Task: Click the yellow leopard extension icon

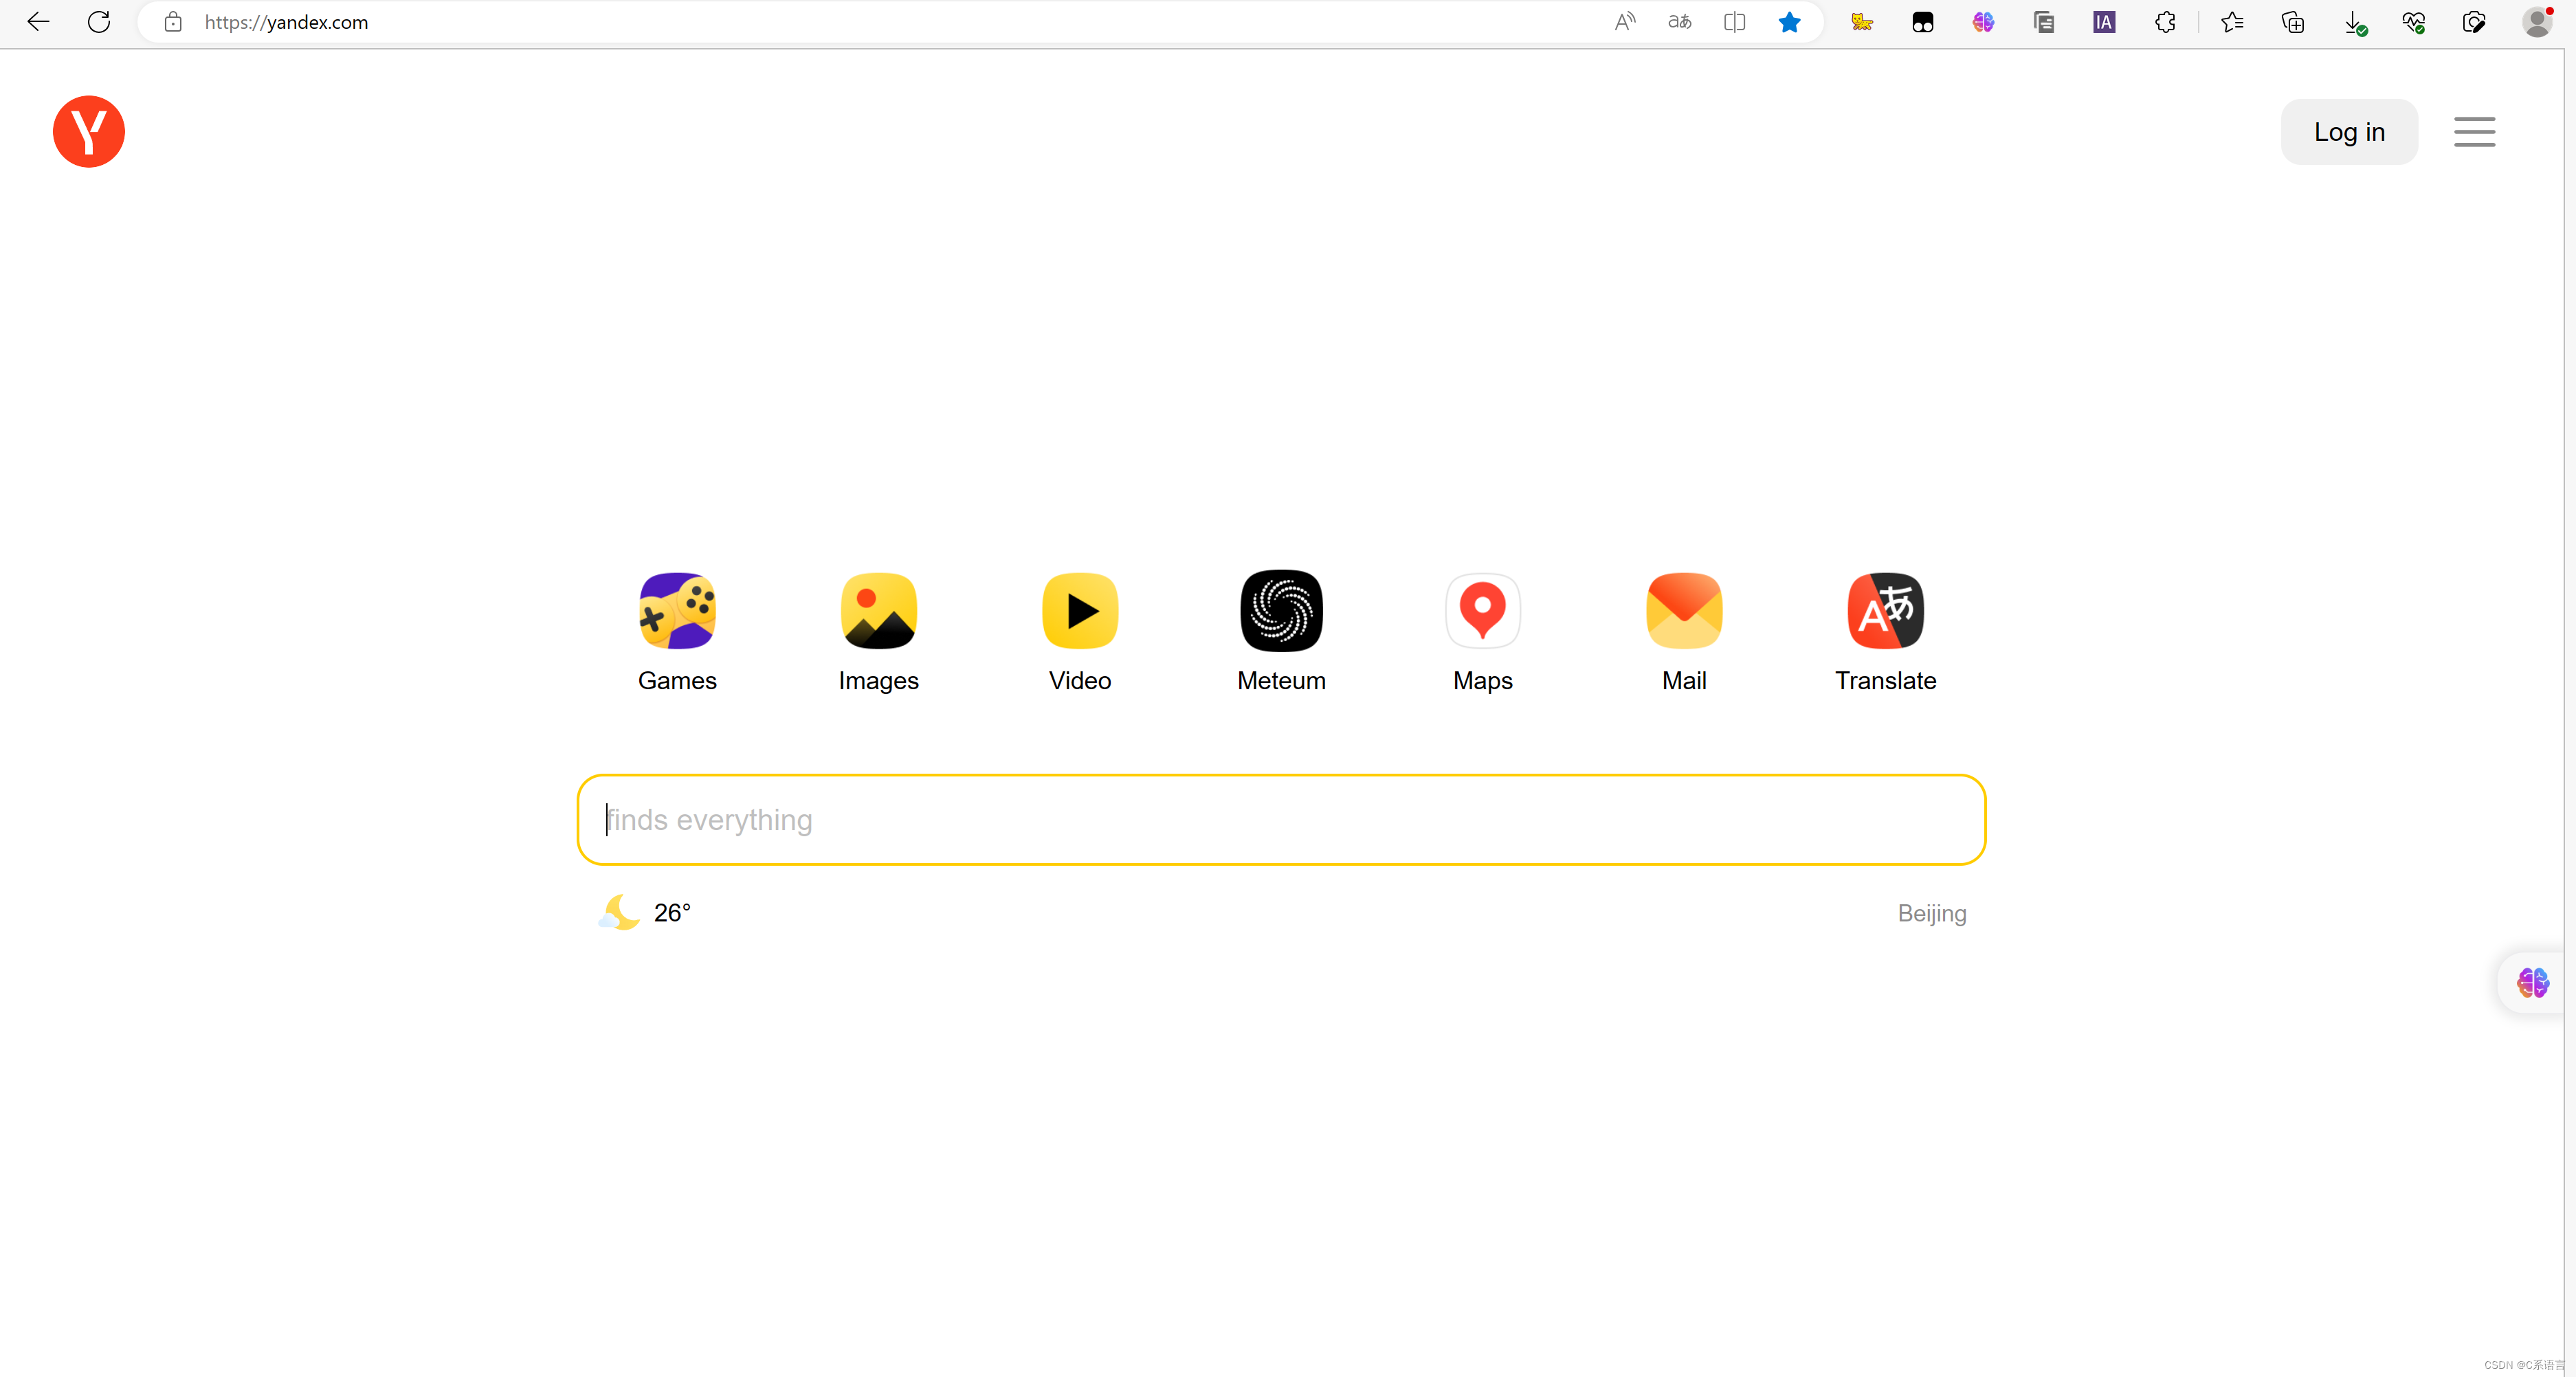Action: click(x=1861, y=22)
